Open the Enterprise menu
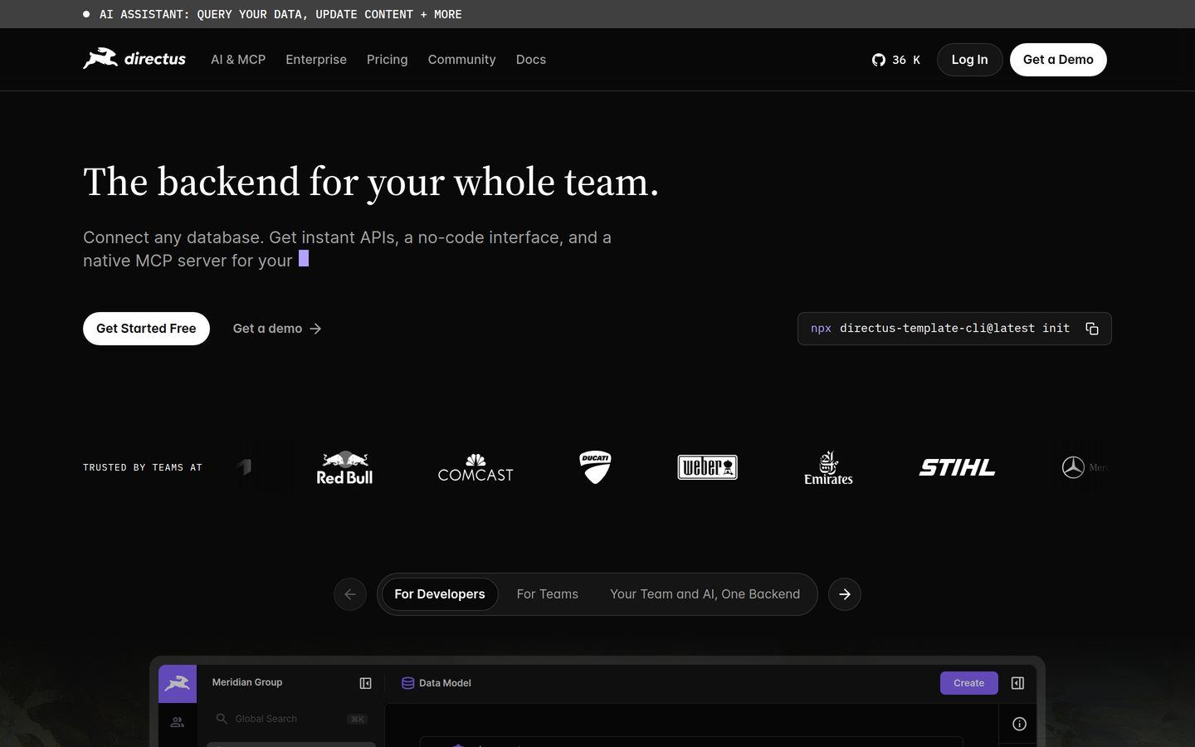This screenshot has height=747, width=1195. tap(316, 60)
